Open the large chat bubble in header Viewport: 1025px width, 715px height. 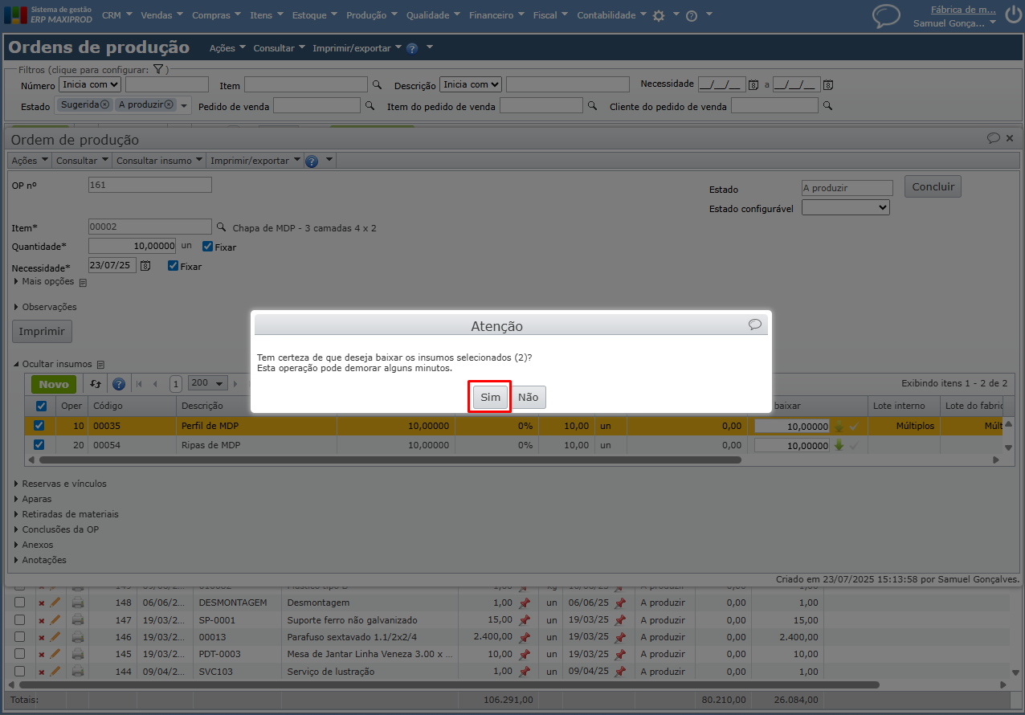click(x=886, y=16)
